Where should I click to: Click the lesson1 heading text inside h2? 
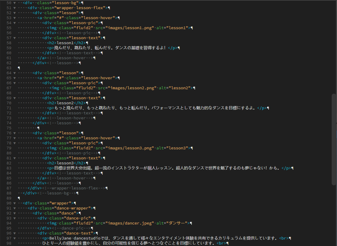(65, 43)
